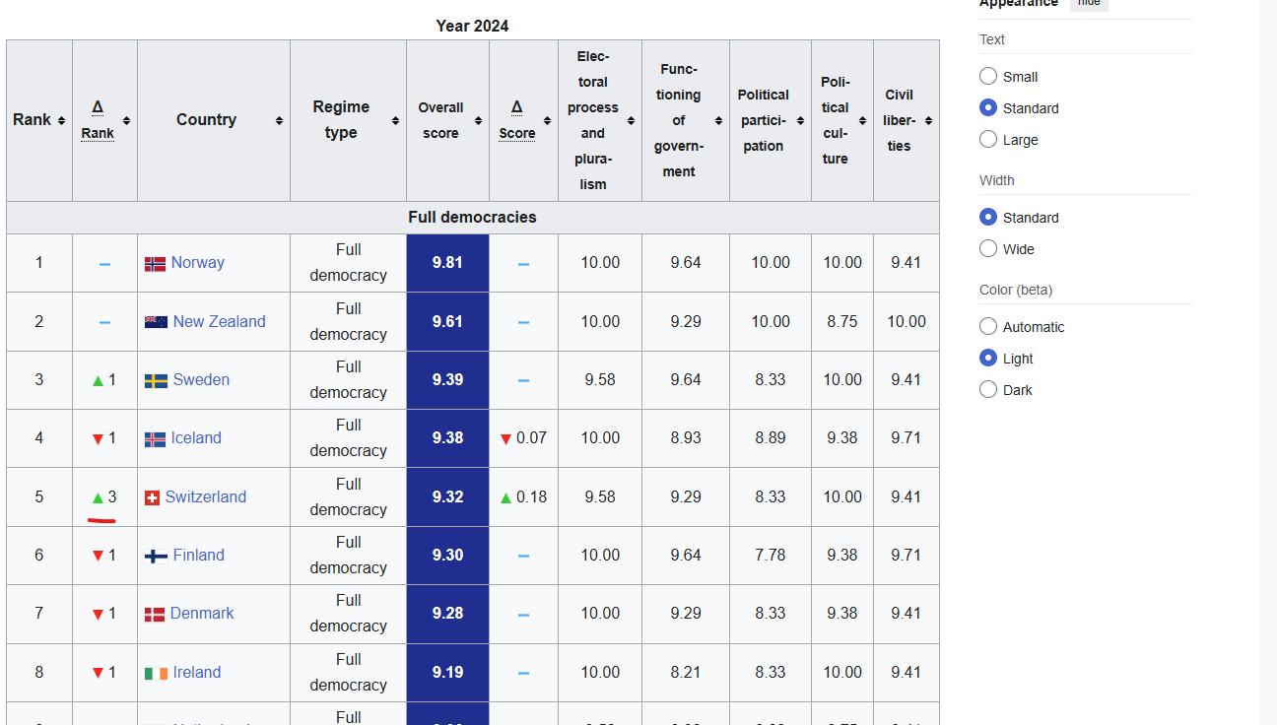Click the New Zealand flag icon
This screenshot has width=1277, height=725.
[x=156, y=322]
